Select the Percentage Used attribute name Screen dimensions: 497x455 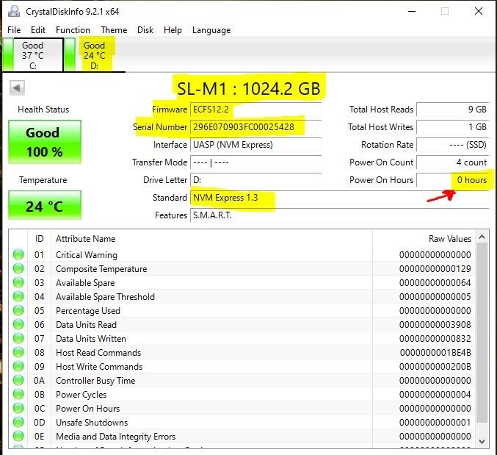pyautogui.click(x=88, y=311)
